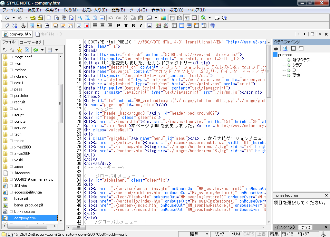330x237 pixels.
Task: Open the ファイル(F) menu
Action: (x=13, y=10)
